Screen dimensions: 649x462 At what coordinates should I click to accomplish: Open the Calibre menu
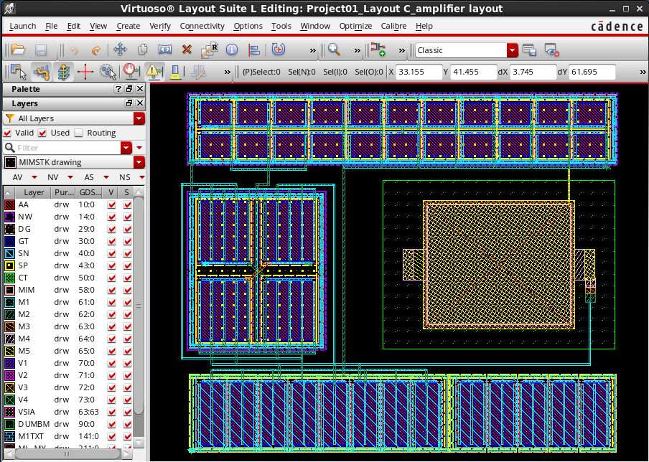393,26
